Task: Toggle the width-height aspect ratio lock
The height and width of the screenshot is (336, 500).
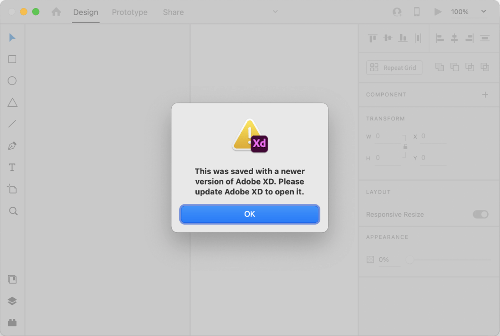Action: pos(405,147)
